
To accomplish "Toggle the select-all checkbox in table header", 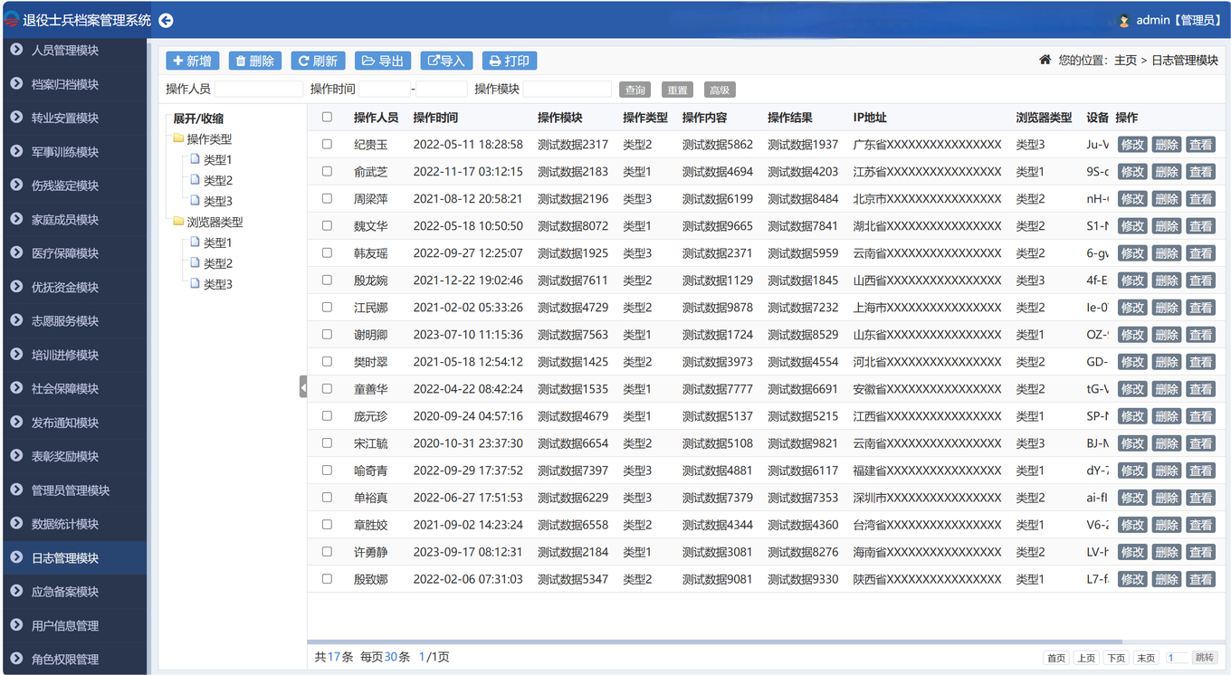I will click(327, 117).
